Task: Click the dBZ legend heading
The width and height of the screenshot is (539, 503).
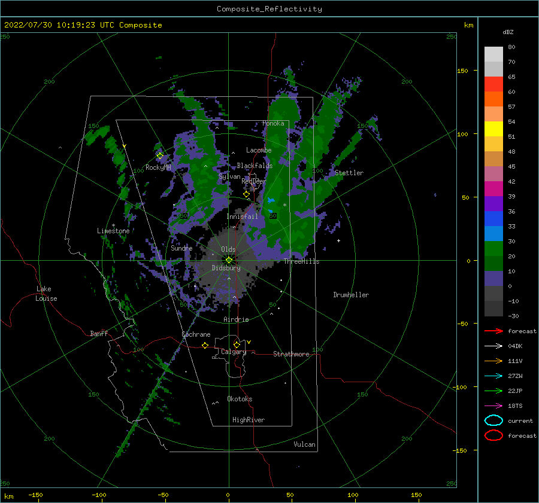Action: pyautogui.click(x=508, y=32)
